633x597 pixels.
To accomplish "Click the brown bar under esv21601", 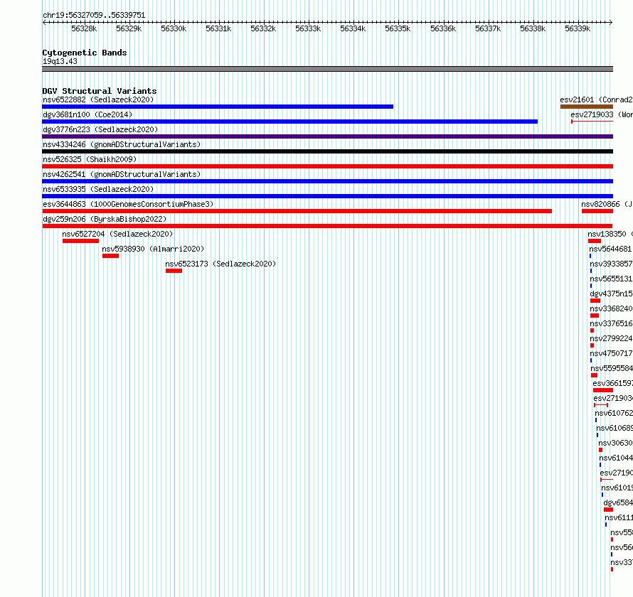I will click(x=587, y=107).
